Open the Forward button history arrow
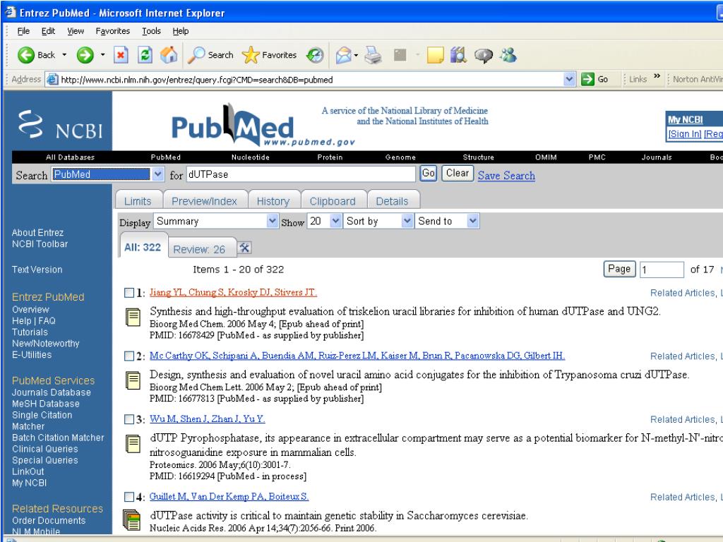 (x=102, y=55)
